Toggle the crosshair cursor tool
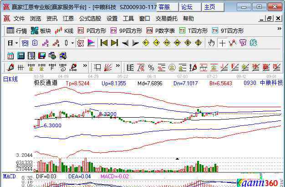Viewport: 285px width, 187px height. 222,43
